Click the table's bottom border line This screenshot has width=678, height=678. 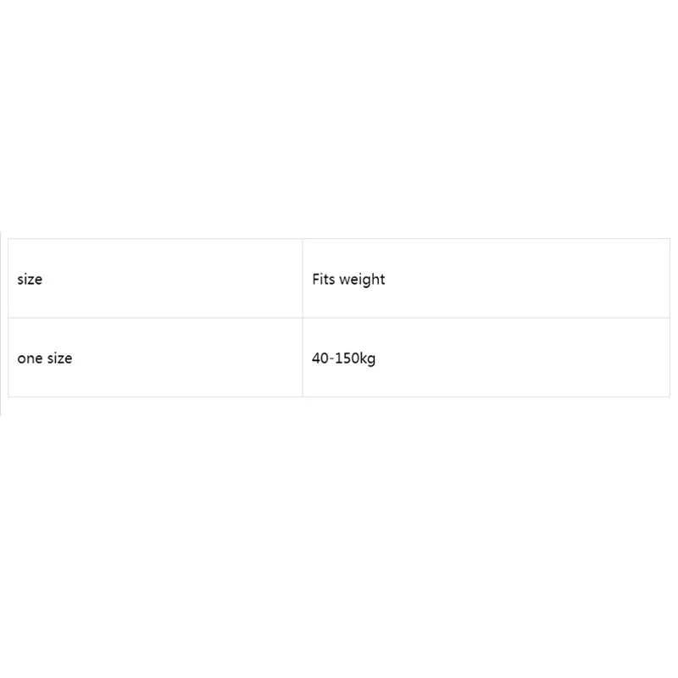coord(339,397)
